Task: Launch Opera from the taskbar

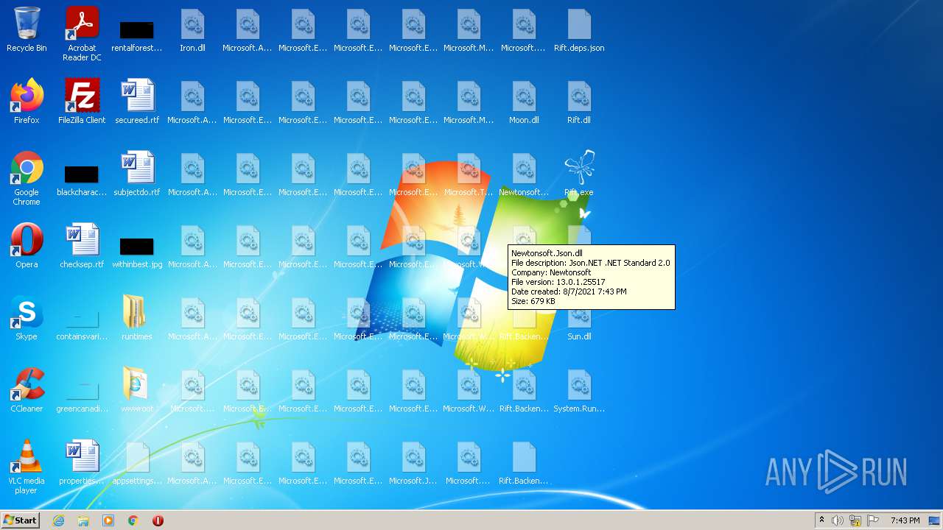Action: coord(158,520)
